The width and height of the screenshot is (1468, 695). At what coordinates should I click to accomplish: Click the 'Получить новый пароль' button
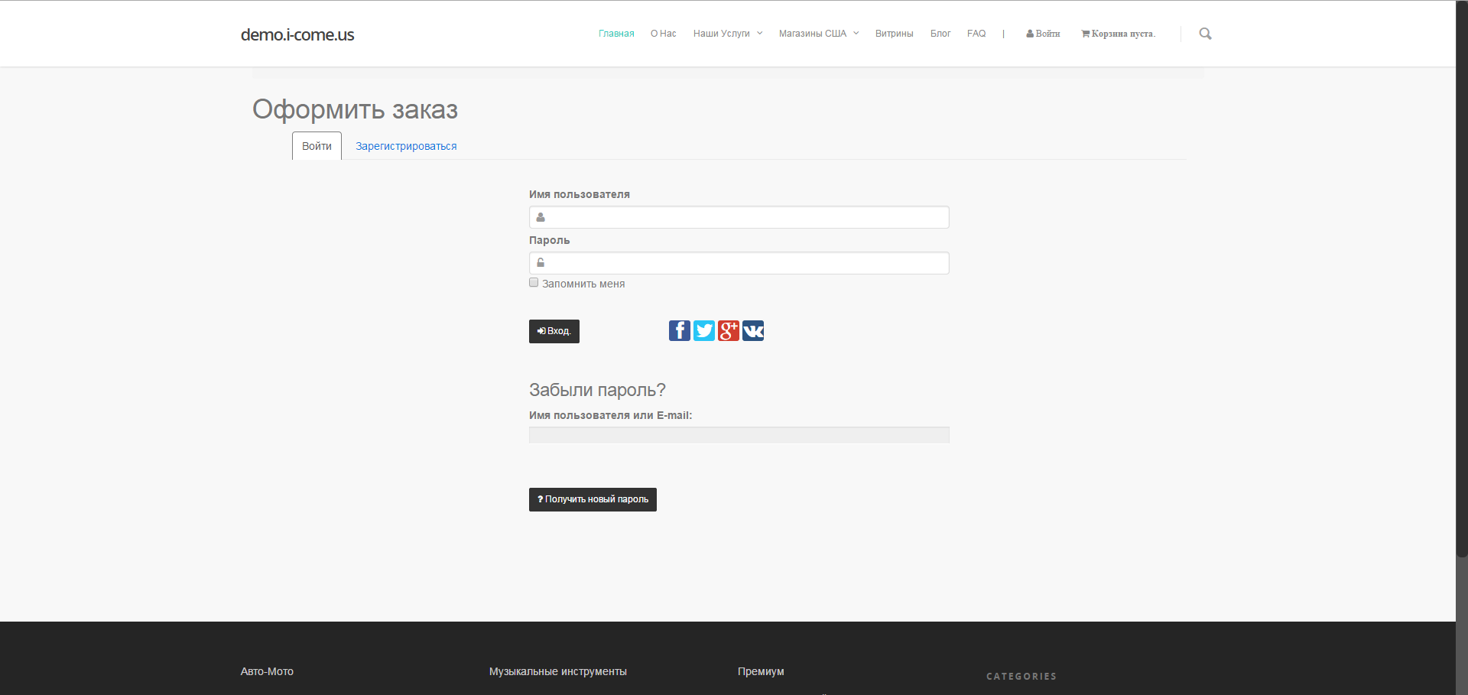click(x=593, y=499)
